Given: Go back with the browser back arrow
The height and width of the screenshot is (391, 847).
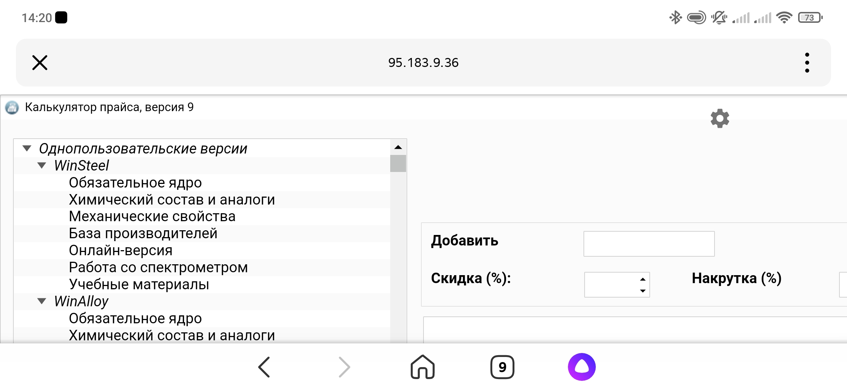Looking at the screenshot, I should point(264,367).
